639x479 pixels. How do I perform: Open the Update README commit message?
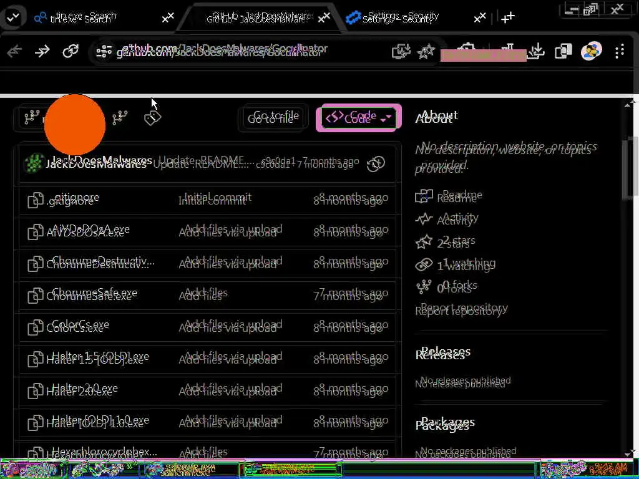point(204,162)
